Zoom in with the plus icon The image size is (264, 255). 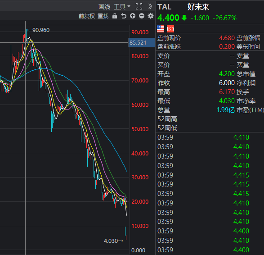click(133, 16)
